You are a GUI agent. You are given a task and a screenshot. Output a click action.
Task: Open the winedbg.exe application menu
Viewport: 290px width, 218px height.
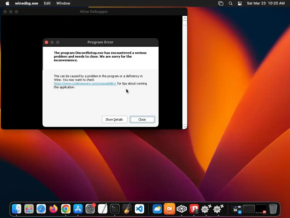point(26,3)
